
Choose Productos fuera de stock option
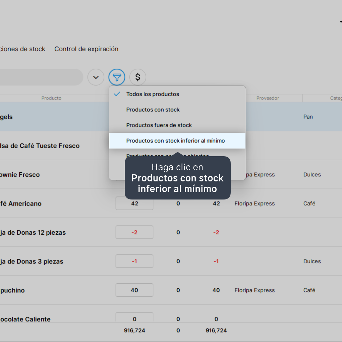tap(177, 125)
